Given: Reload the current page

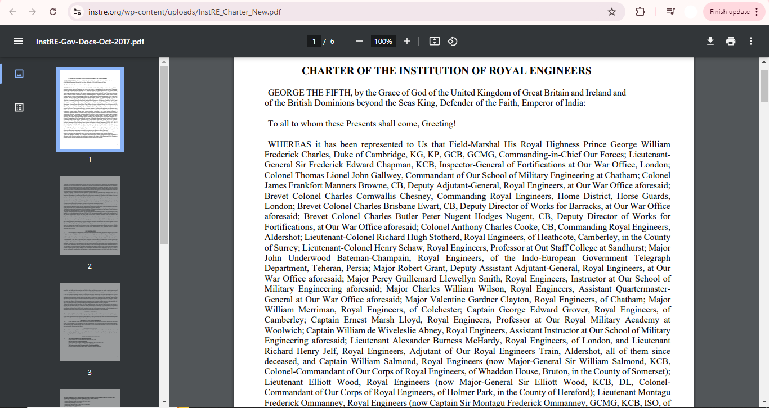Looking at the screenshot, I should pos(53,12).
